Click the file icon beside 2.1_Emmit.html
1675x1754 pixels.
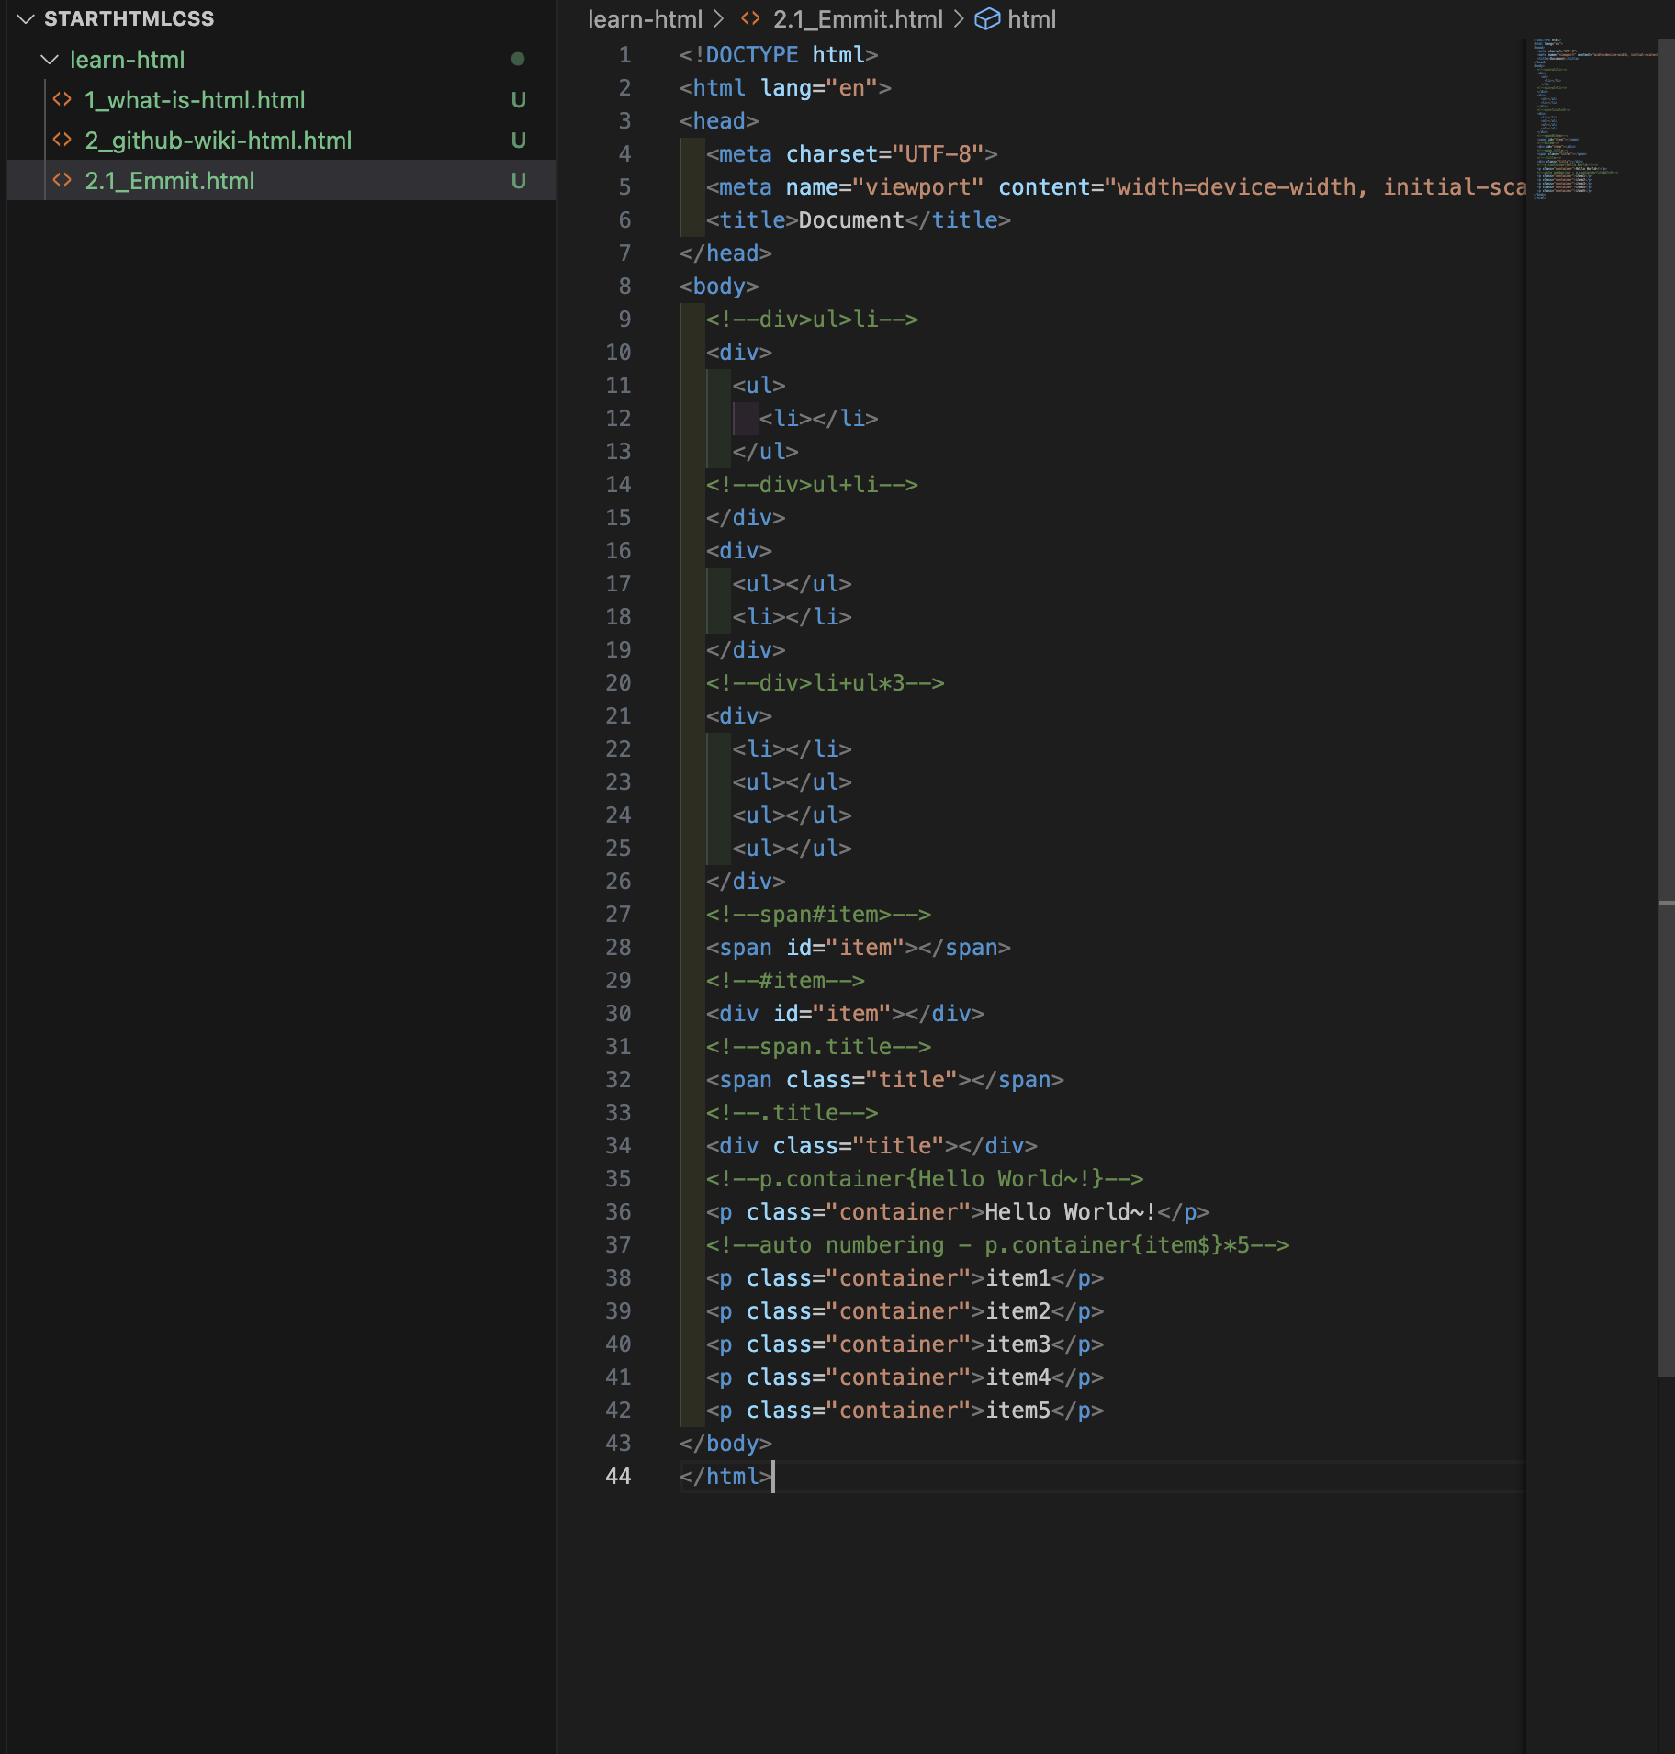[x=63, y=180]
